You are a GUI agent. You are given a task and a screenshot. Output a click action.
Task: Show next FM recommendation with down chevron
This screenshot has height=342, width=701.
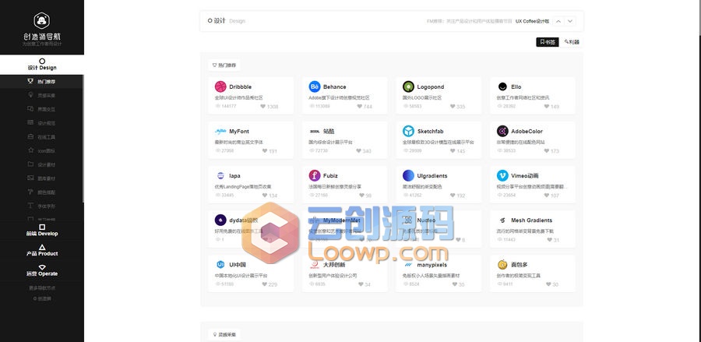point(570,21)
